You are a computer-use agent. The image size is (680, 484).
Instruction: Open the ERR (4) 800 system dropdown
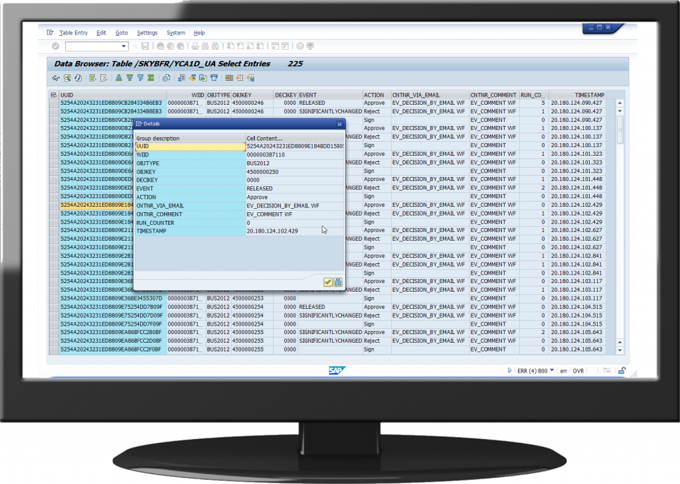coord(552,371)
